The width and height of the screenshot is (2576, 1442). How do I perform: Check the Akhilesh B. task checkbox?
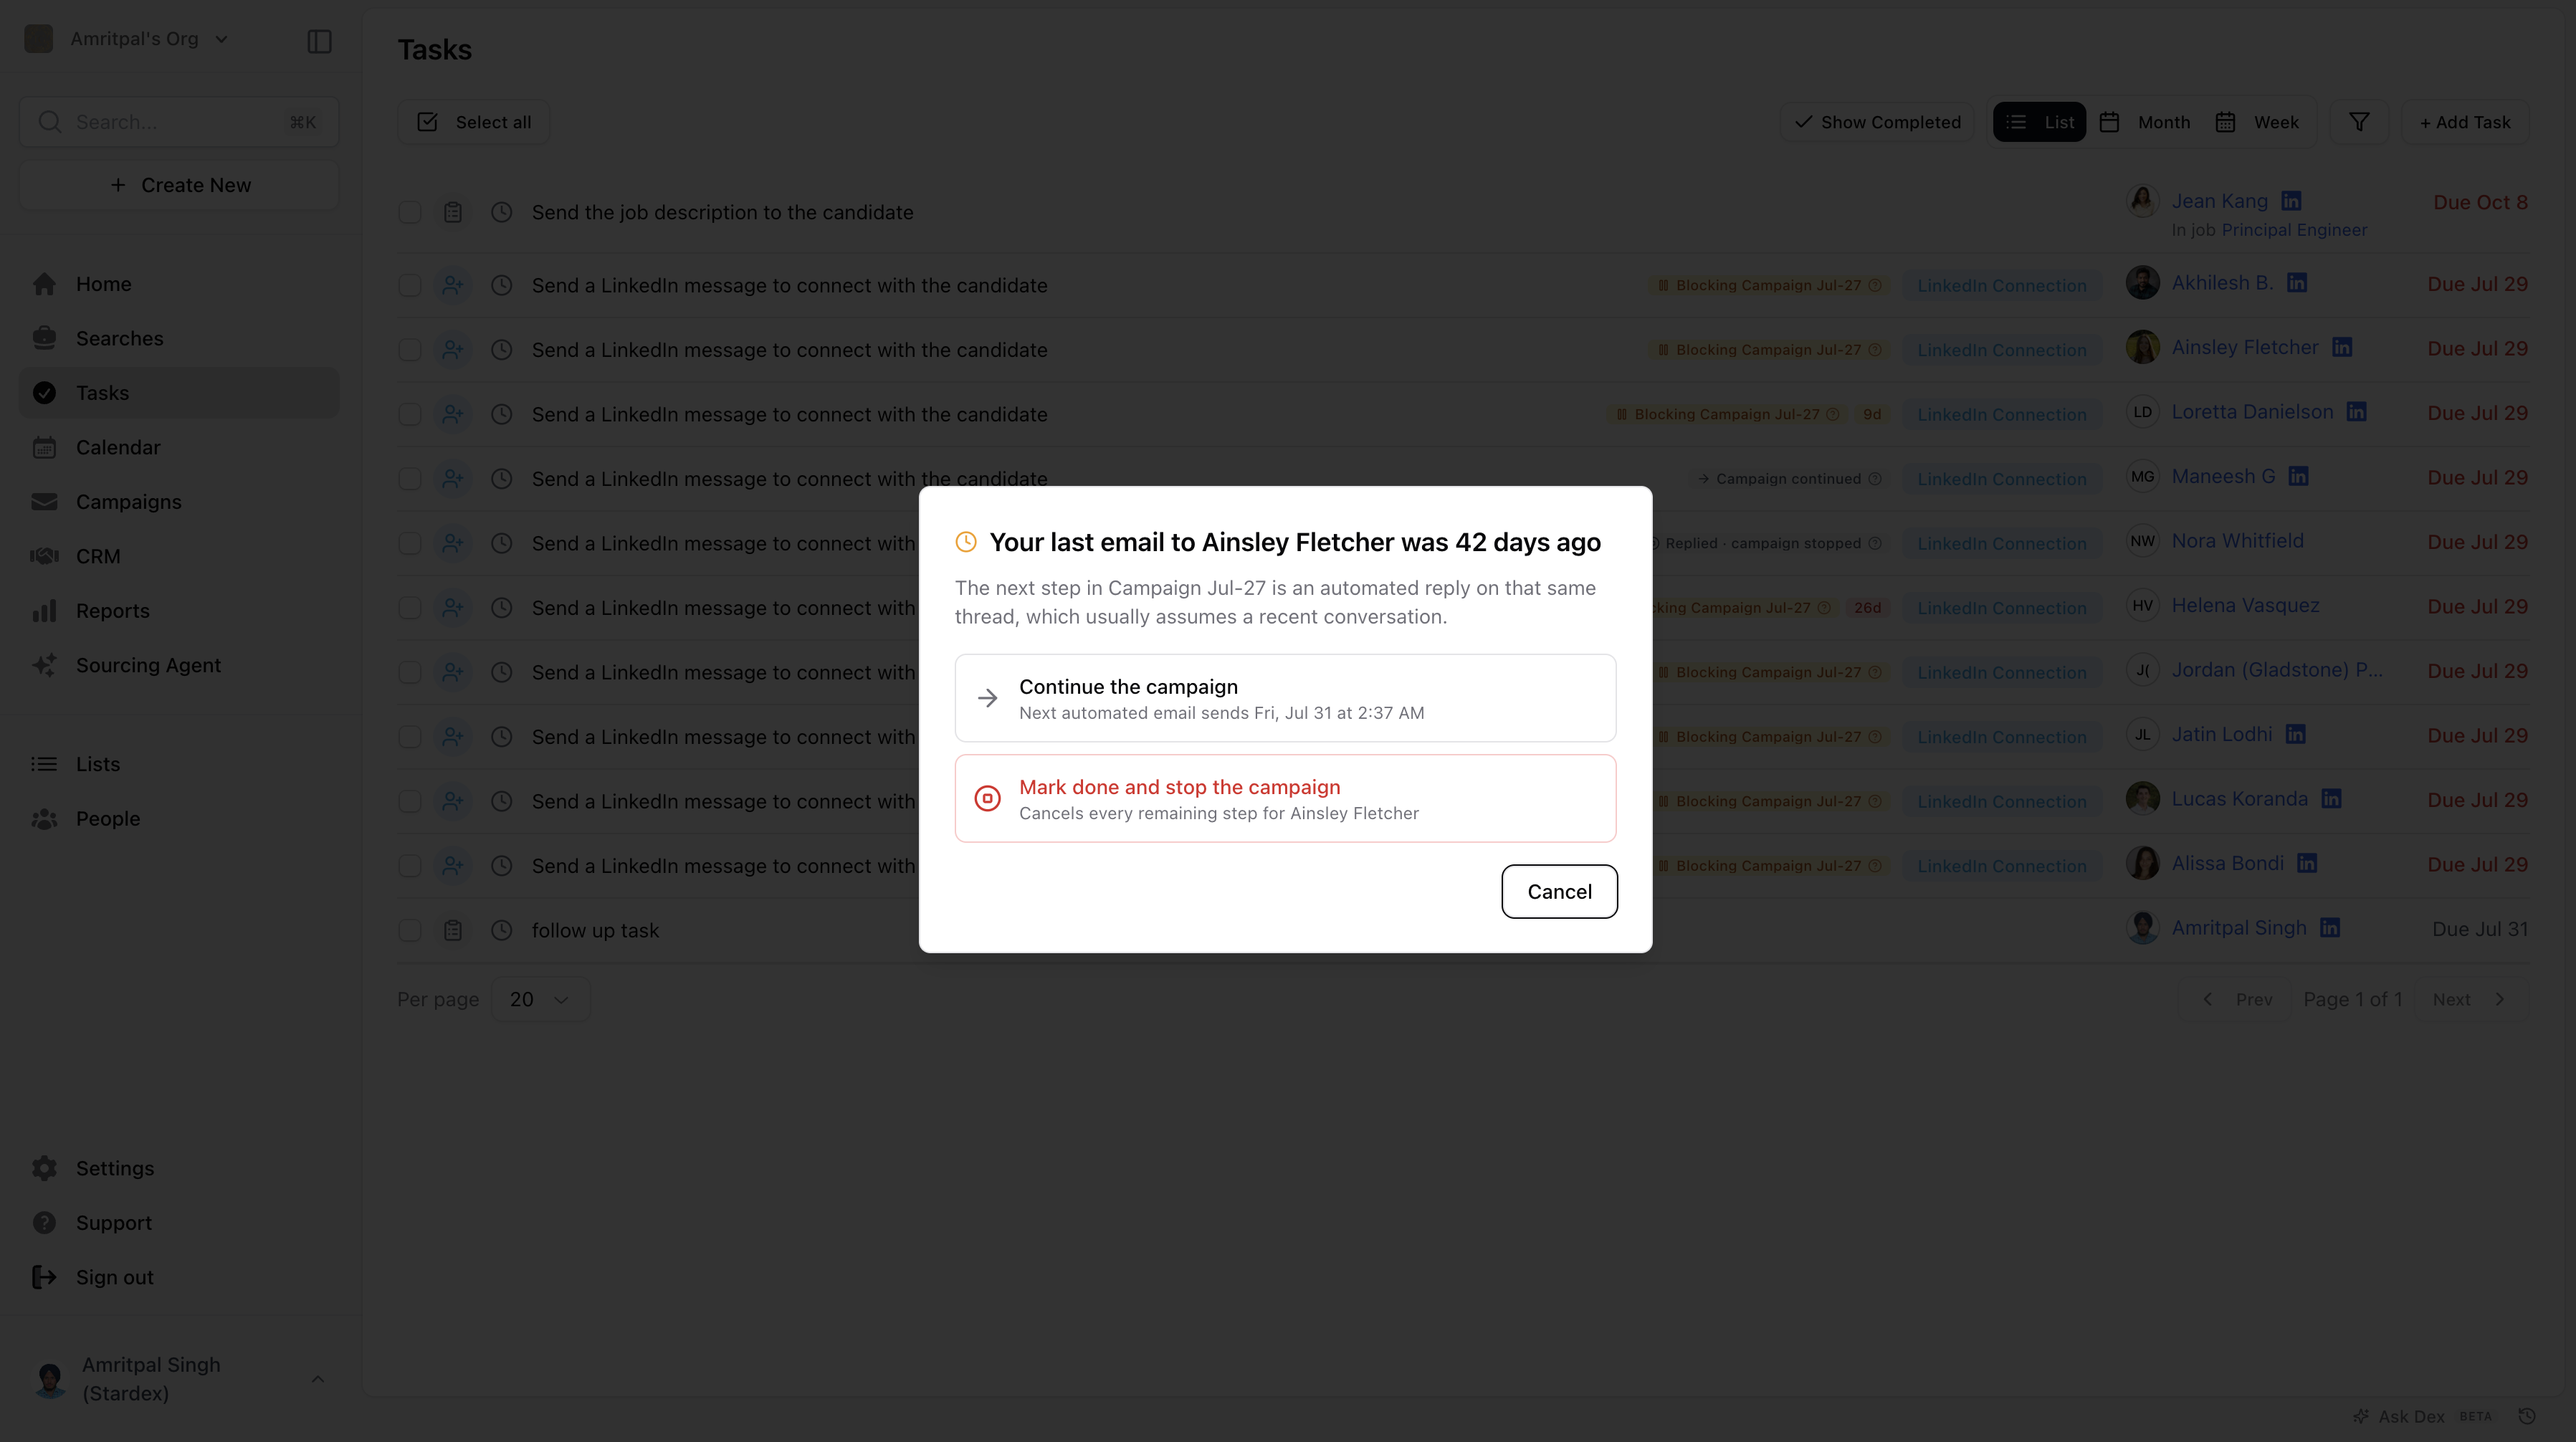click(410, 285)
